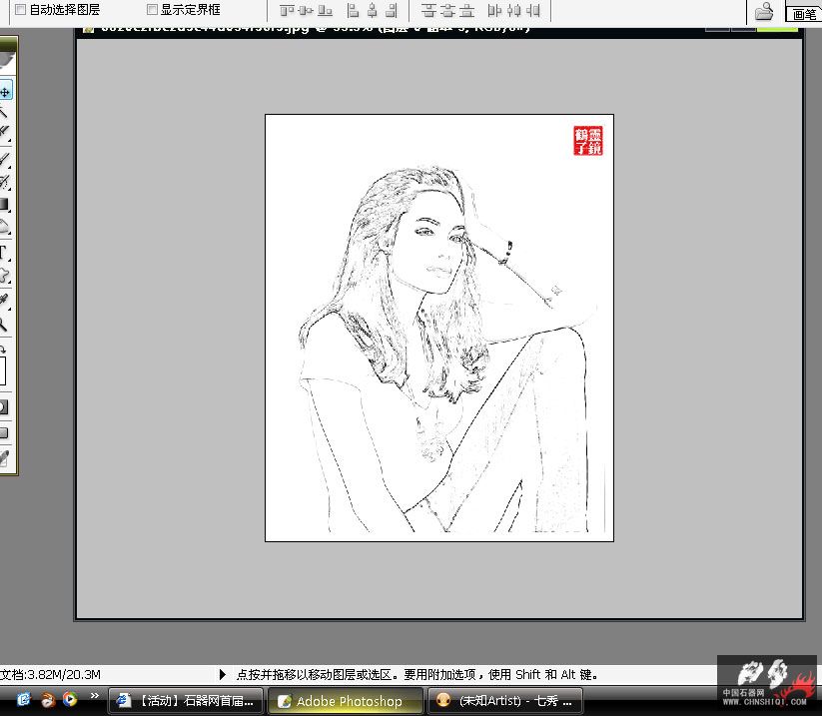Viewport: 822px width, 716px height.
Task: Click document size 文档:3.82M/20.3M readout
Action: [x=50, y=675]
